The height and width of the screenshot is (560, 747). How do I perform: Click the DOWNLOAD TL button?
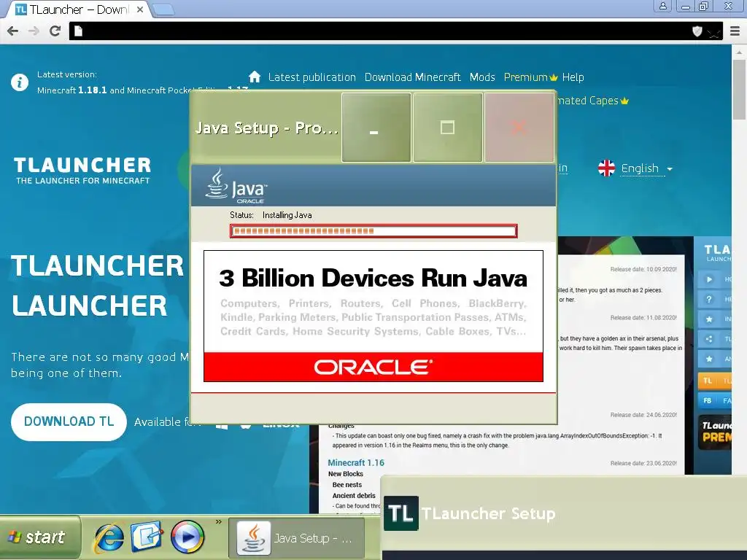[x=69, y=422]
